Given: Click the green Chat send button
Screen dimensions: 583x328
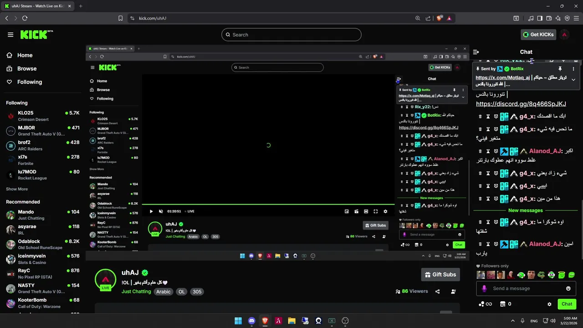Looking at the screenshot, I should (567, 304).
